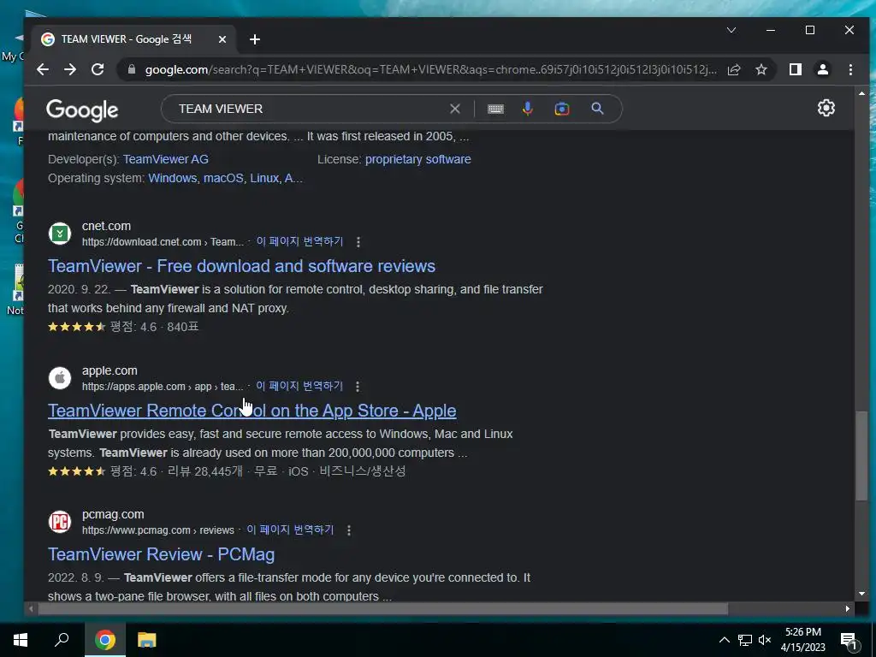Viewport: 876px width, 657px height.
Task: Click the horizontal scrollbar thumb
Action: click(382, 608)
